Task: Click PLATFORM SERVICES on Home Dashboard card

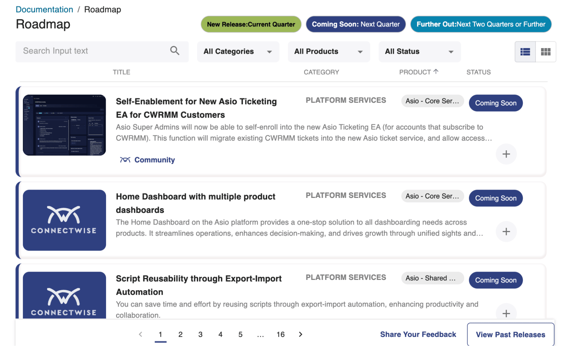Action: coord(346,195)
